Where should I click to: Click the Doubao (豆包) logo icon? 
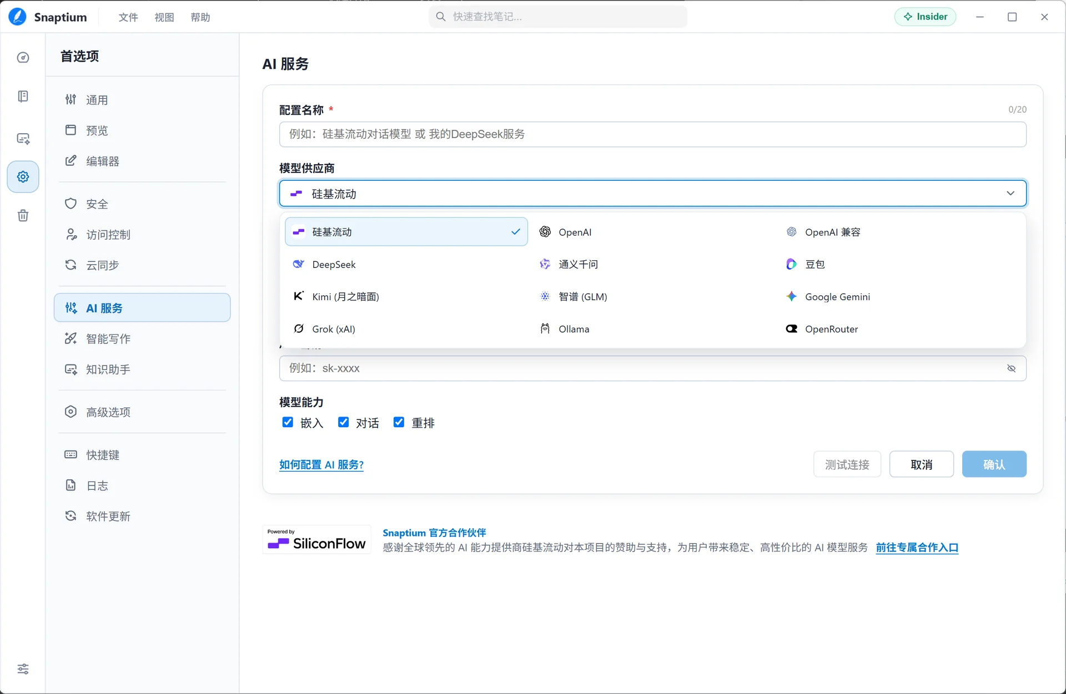pyautogui.click(x=792, y=264)
